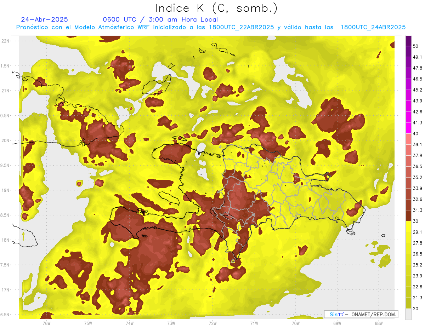425x328 pixels.
Task: Click the '76W' longitude label
Action: click(x=46, y=323)
